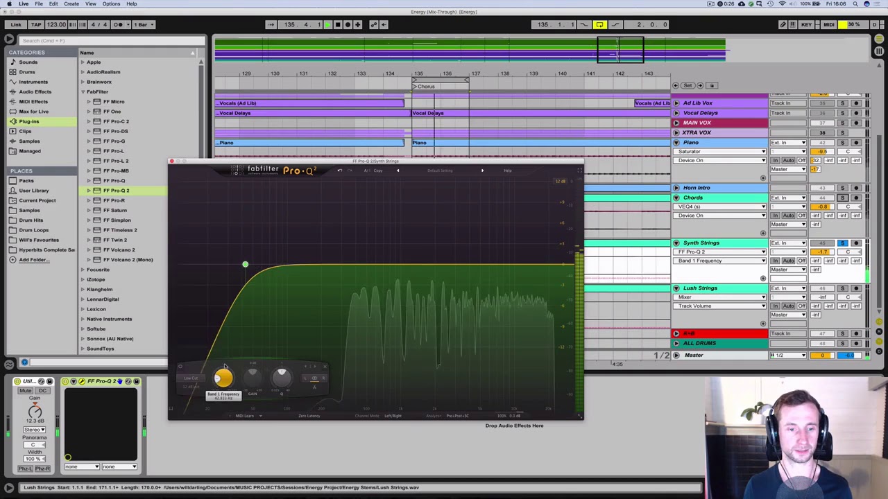Select FF Saturn plug-in
This screenshot has width=888, height=499.
[x=114, y=210]
